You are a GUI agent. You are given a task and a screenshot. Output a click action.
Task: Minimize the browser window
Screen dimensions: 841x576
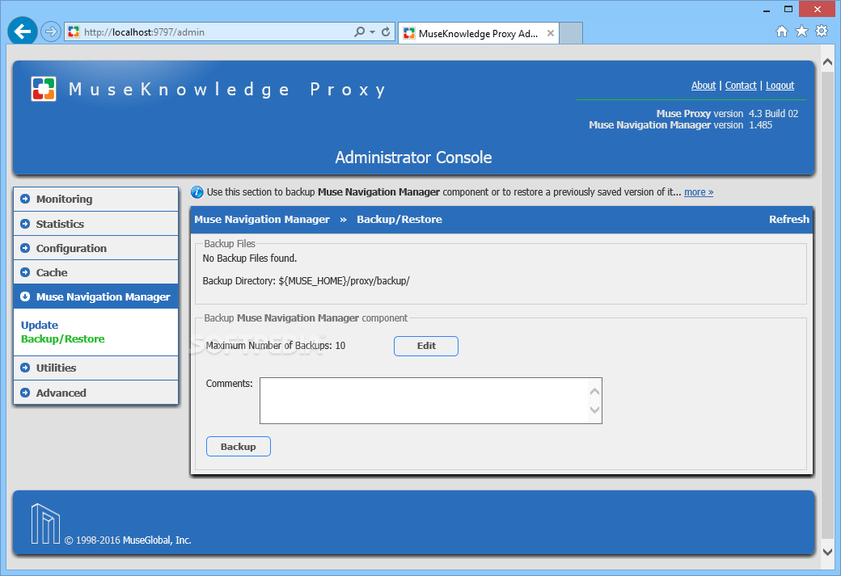click(767, 10)
